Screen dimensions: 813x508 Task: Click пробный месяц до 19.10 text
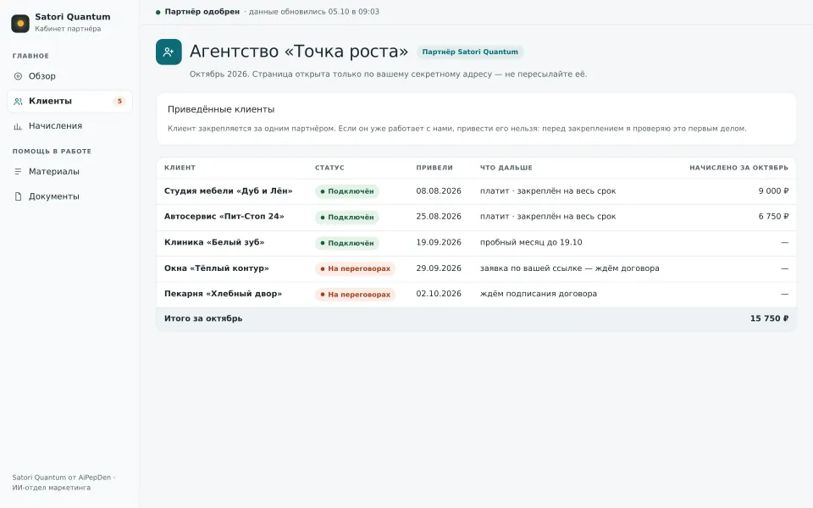pyautogui.click(x=531, y=242)
